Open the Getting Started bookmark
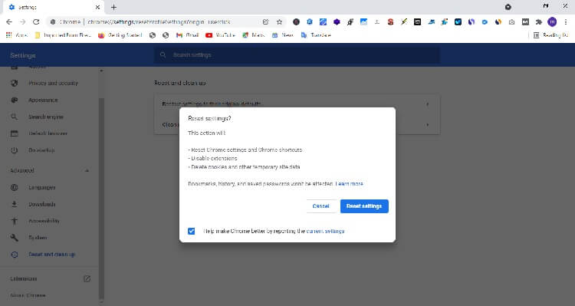 (120, 35)
